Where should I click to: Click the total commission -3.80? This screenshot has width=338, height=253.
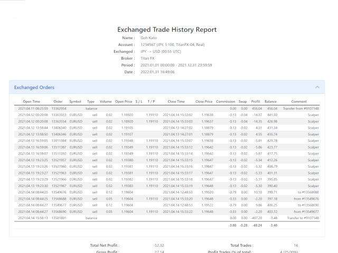pyautogui.click(x=232, y=225)
